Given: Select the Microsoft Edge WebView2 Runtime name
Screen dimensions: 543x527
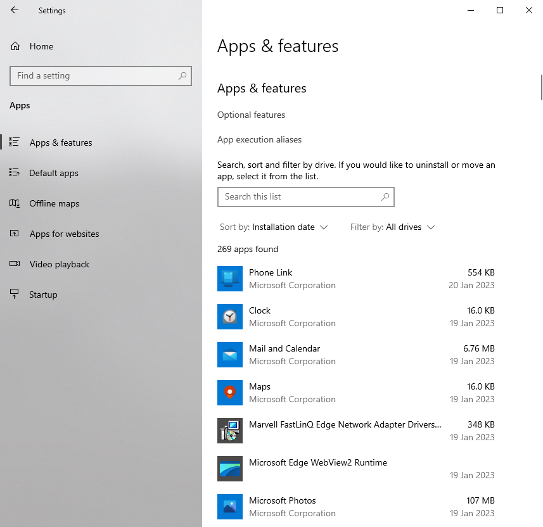Looking at the screenshot, I should 318,462.
